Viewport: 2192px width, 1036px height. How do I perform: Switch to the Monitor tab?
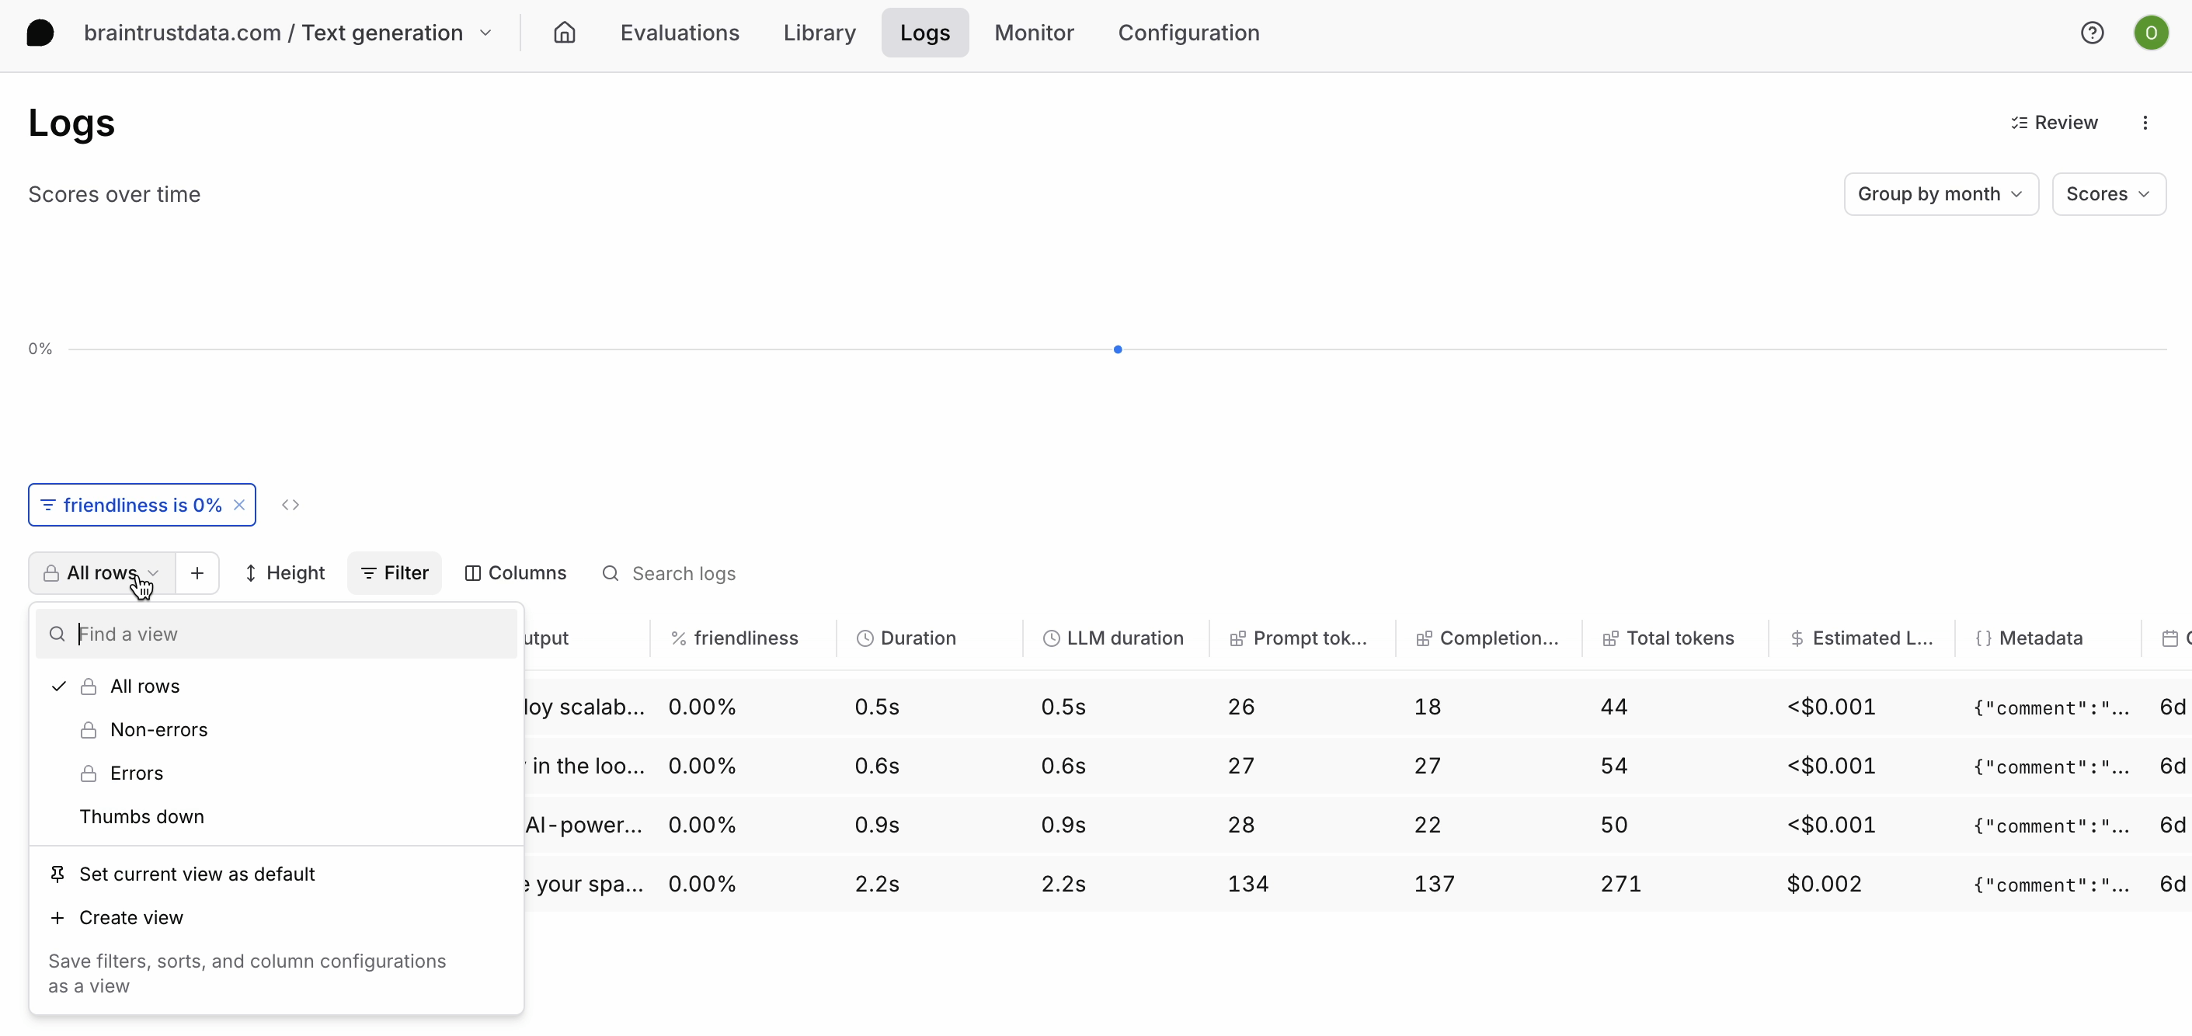[x=1033, y=33]
